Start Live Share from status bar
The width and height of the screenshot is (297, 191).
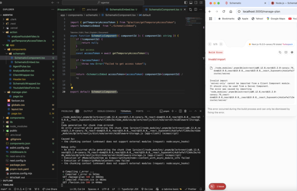(x=49, y=189)
